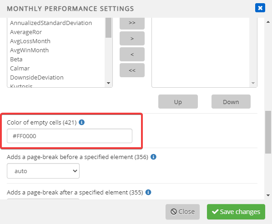Click the #FF0000 color input field

70,136
